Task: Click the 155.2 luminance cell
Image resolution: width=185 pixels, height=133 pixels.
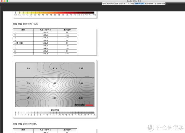Action: pos(45,46)
